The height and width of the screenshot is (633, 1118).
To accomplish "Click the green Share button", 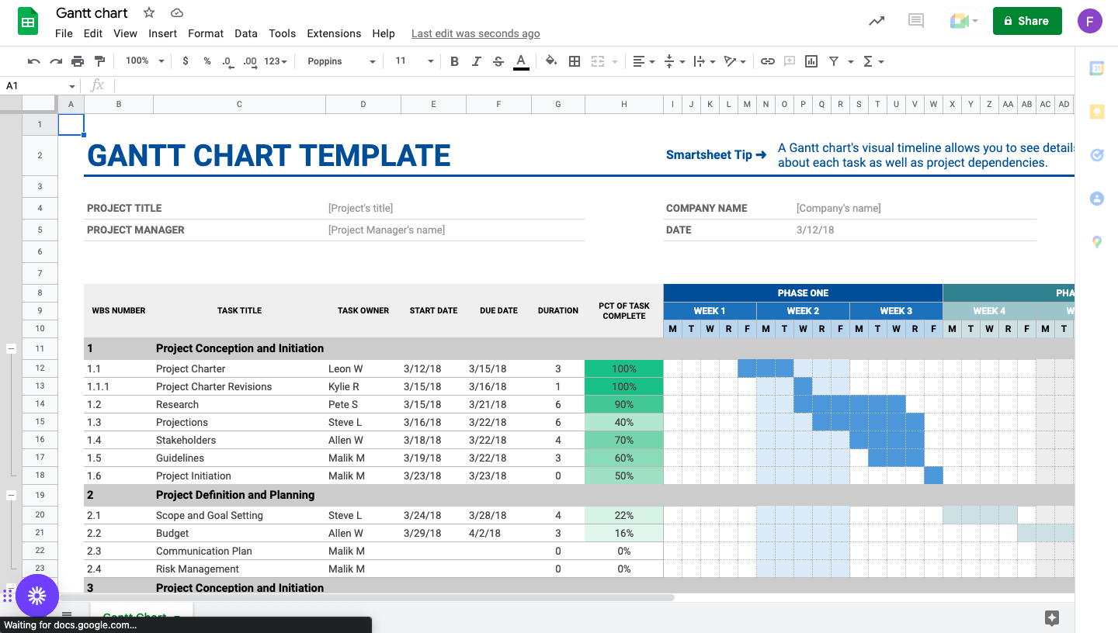I will point(1026,21).
